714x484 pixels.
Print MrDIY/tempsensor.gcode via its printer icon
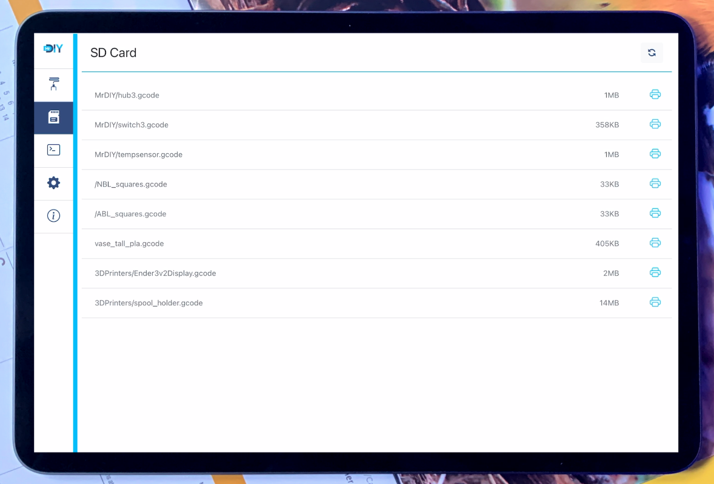click(x=655, y=154)
